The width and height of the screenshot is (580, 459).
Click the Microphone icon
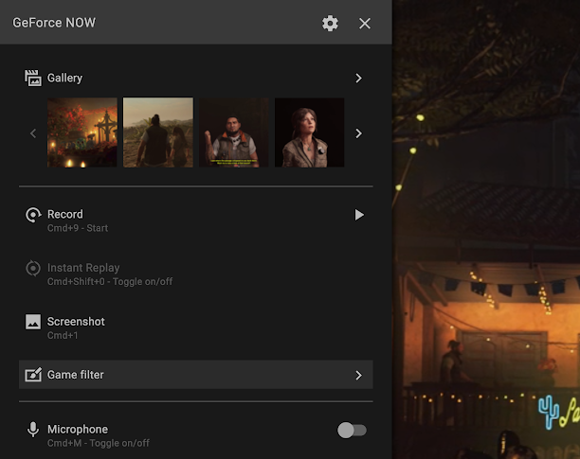coord(33,430)
